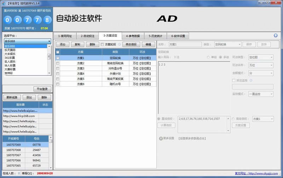This screenshot has width=283, height=178.
Task: Open the 金额模式 dropdown showing 分
Action: (261, 73)
